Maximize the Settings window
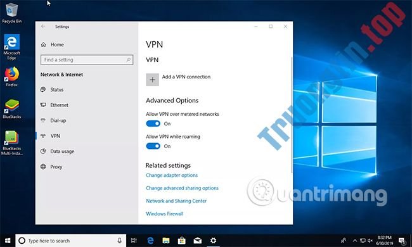The image size is (412, 247). coord(271,26)
